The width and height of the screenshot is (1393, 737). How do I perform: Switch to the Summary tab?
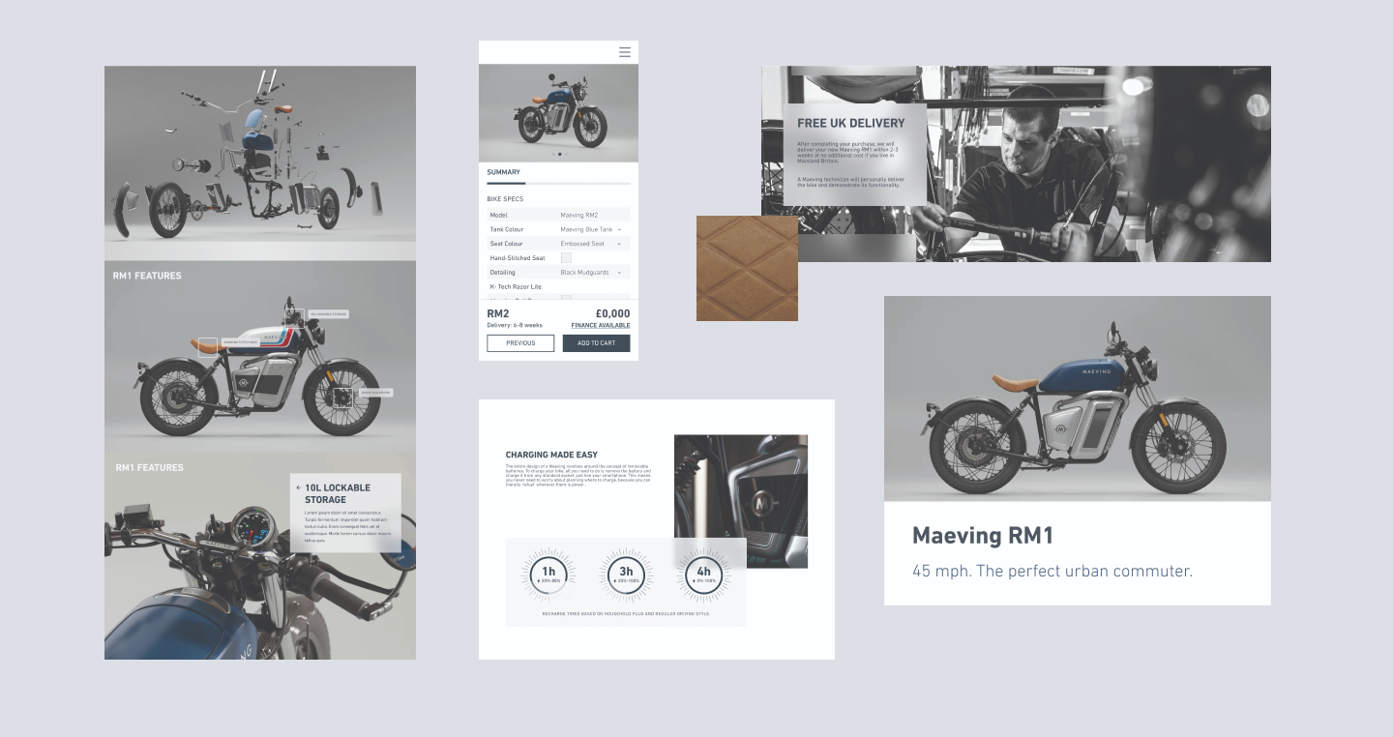point(503,172)
